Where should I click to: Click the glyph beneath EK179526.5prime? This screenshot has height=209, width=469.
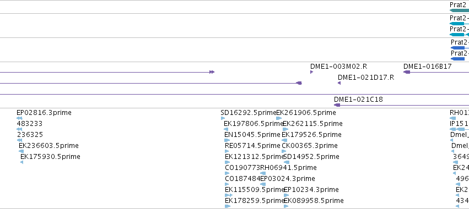[284, 140]
